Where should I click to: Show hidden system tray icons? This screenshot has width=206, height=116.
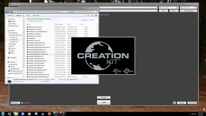point(190,114)
